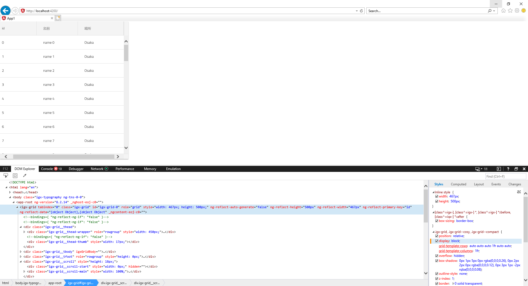Select the DOM element highlighting tool
The height and width of the screenshot is (286, 528).
(x=15, y=176)
